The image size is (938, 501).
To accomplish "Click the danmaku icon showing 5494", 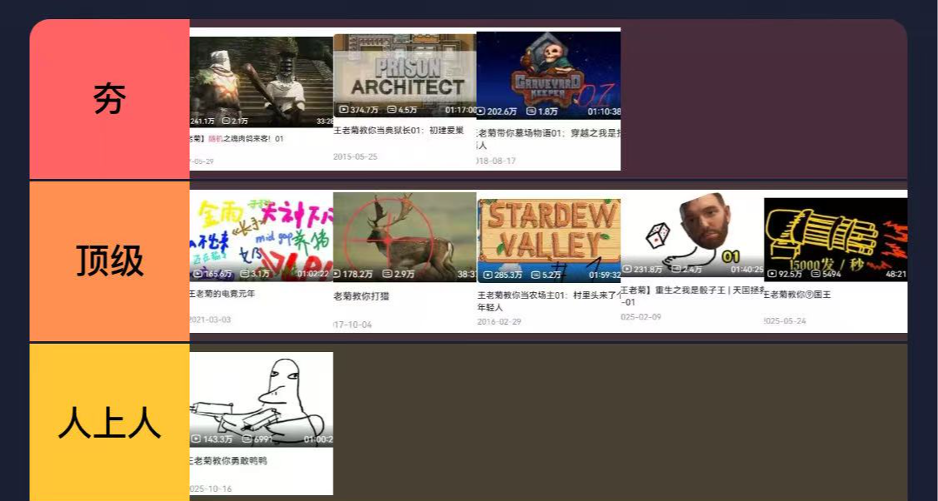I will tap(814, 272).
